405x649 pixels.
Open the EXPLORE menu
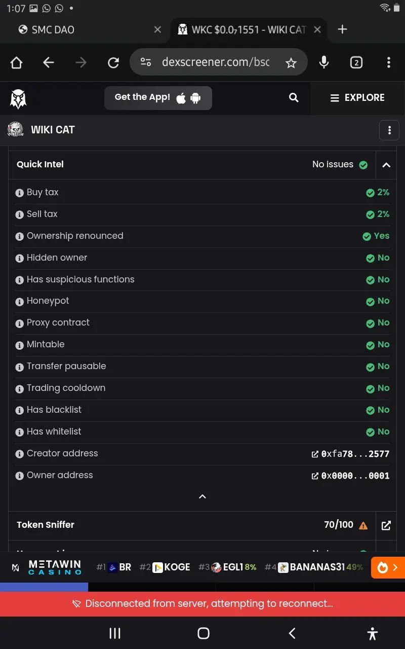[357, 98]
